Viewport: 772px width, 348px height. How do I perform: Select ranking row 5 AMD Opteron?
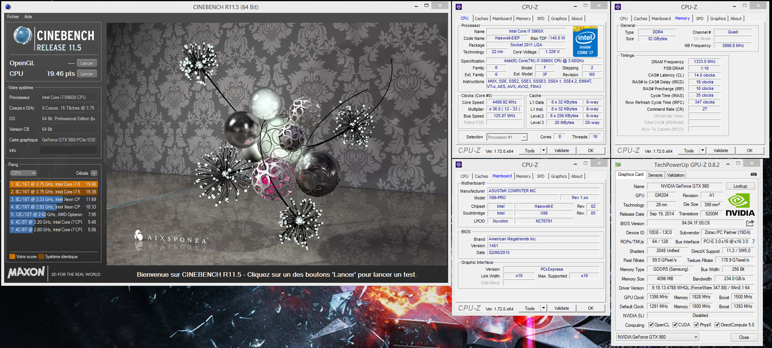click(x=54, y=215)
